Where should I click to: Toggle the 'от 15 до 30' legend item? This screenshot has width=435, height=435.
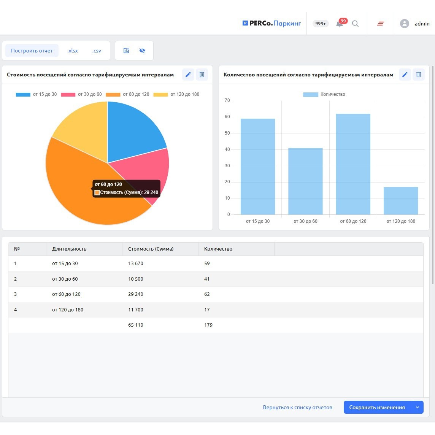(x=37, y=94)
